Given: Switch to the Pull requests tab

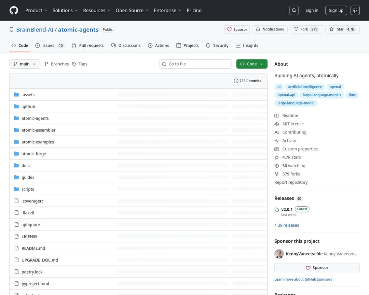Looking at the screenshot, I should (x=88, y=45).
